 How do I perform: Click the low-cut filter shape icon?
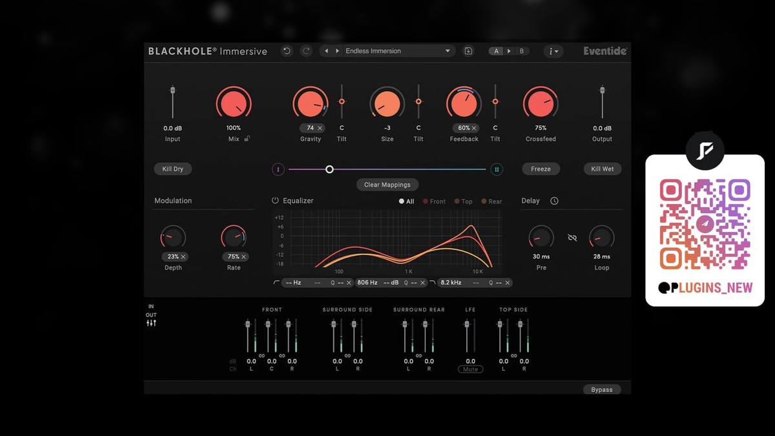(277, 282)
